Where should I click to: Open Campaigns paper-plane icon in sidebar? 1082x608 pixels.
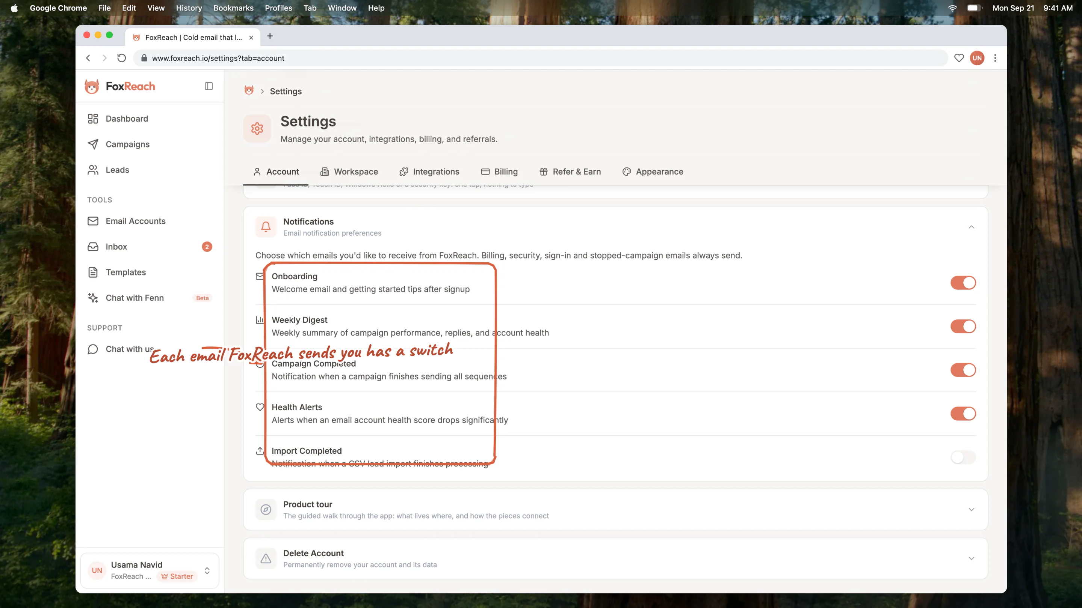point(93,144)
